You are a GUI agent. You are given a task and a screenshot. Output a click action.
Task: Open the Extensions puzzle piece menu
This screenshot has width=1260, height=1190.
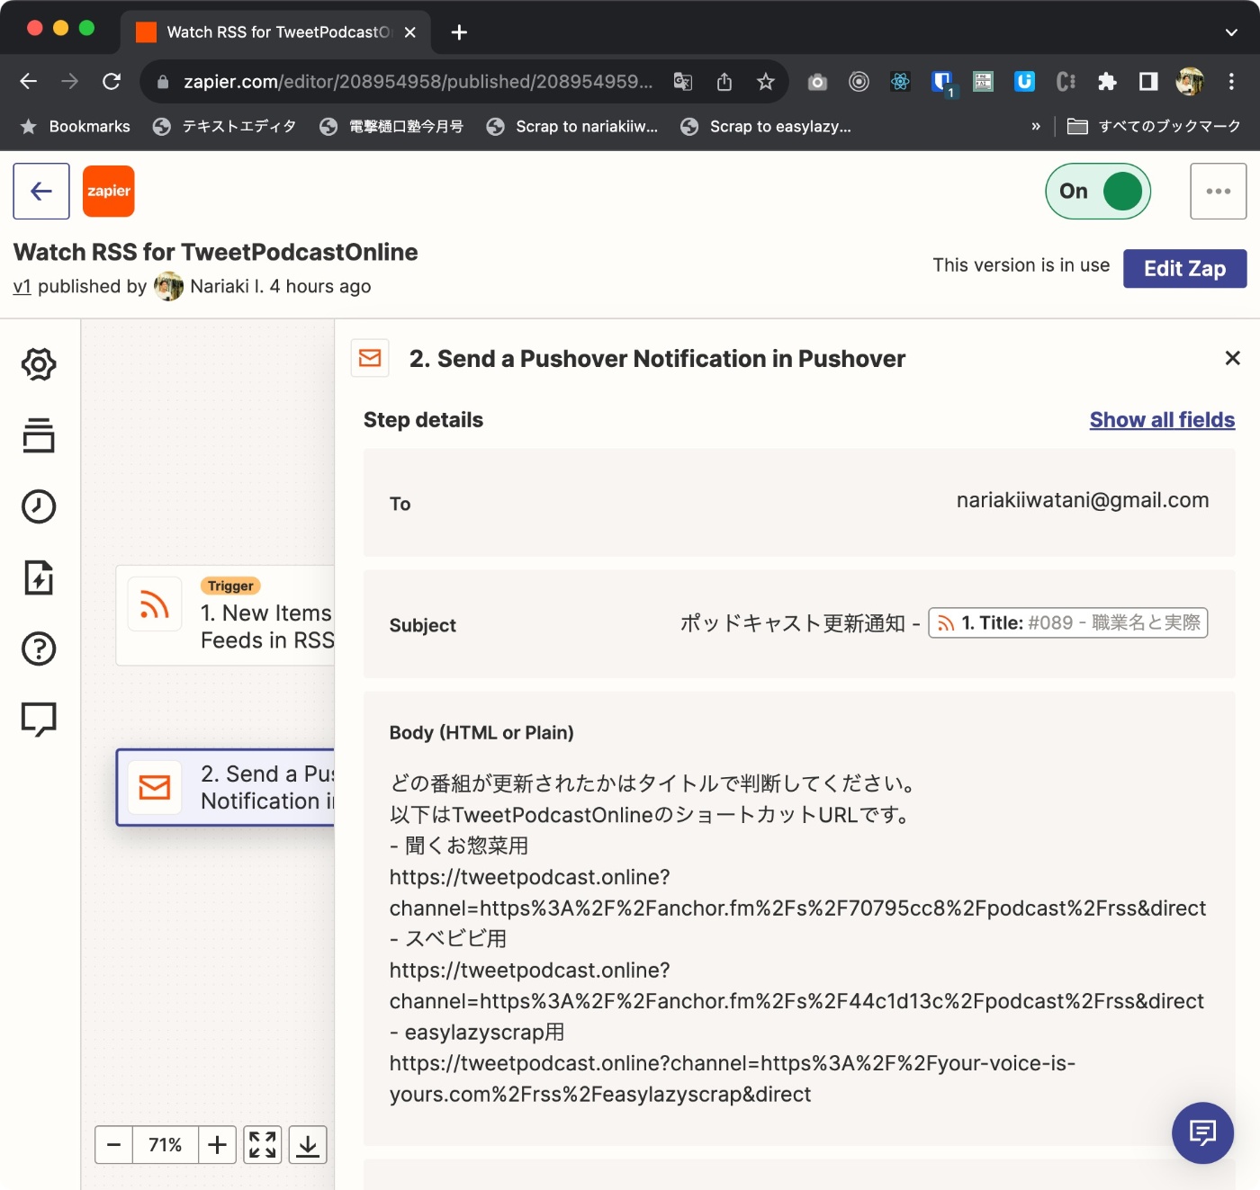pos(1107,82)
